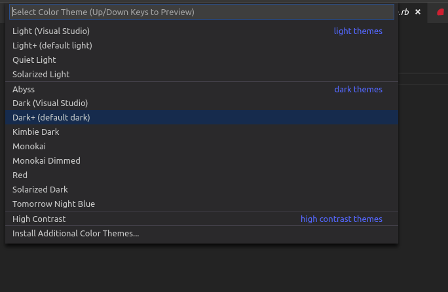Screen dimensions: 448x292
Task: Choose the Light+ (default light) theme
Action: click(52, 45)
